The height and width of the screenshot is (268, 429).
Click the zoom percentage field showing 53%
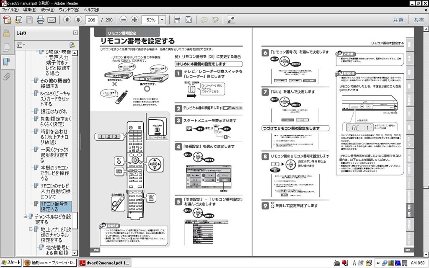(x=150, y=20)
